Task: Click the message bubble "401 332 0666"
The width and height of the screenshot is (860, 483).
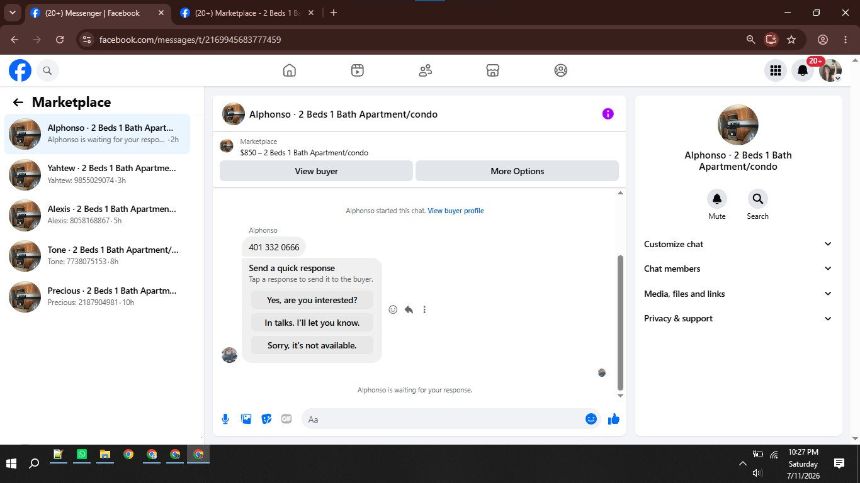Action: (274, 247)
